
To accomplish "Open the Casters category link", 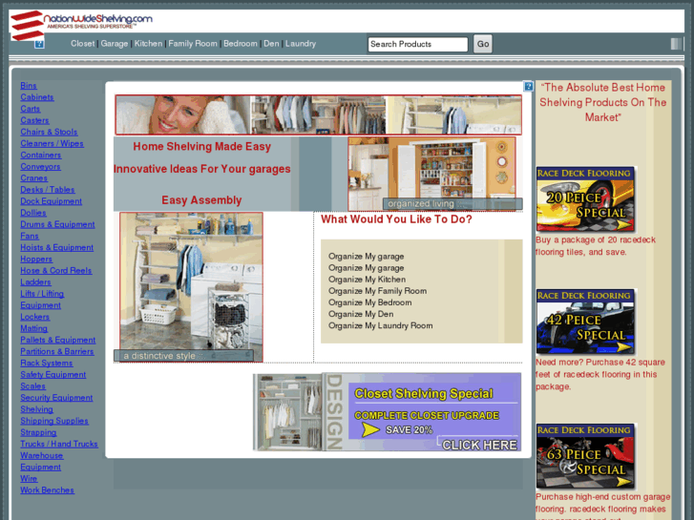I will 34,120.
